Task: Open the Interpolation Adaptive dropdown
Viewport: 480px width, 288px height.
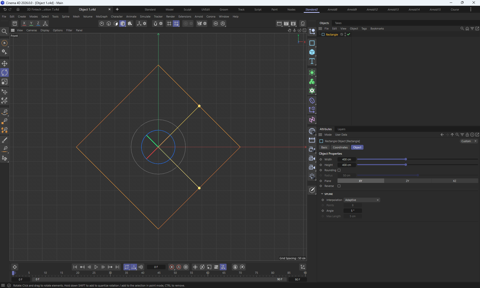Action: point(362,200)
